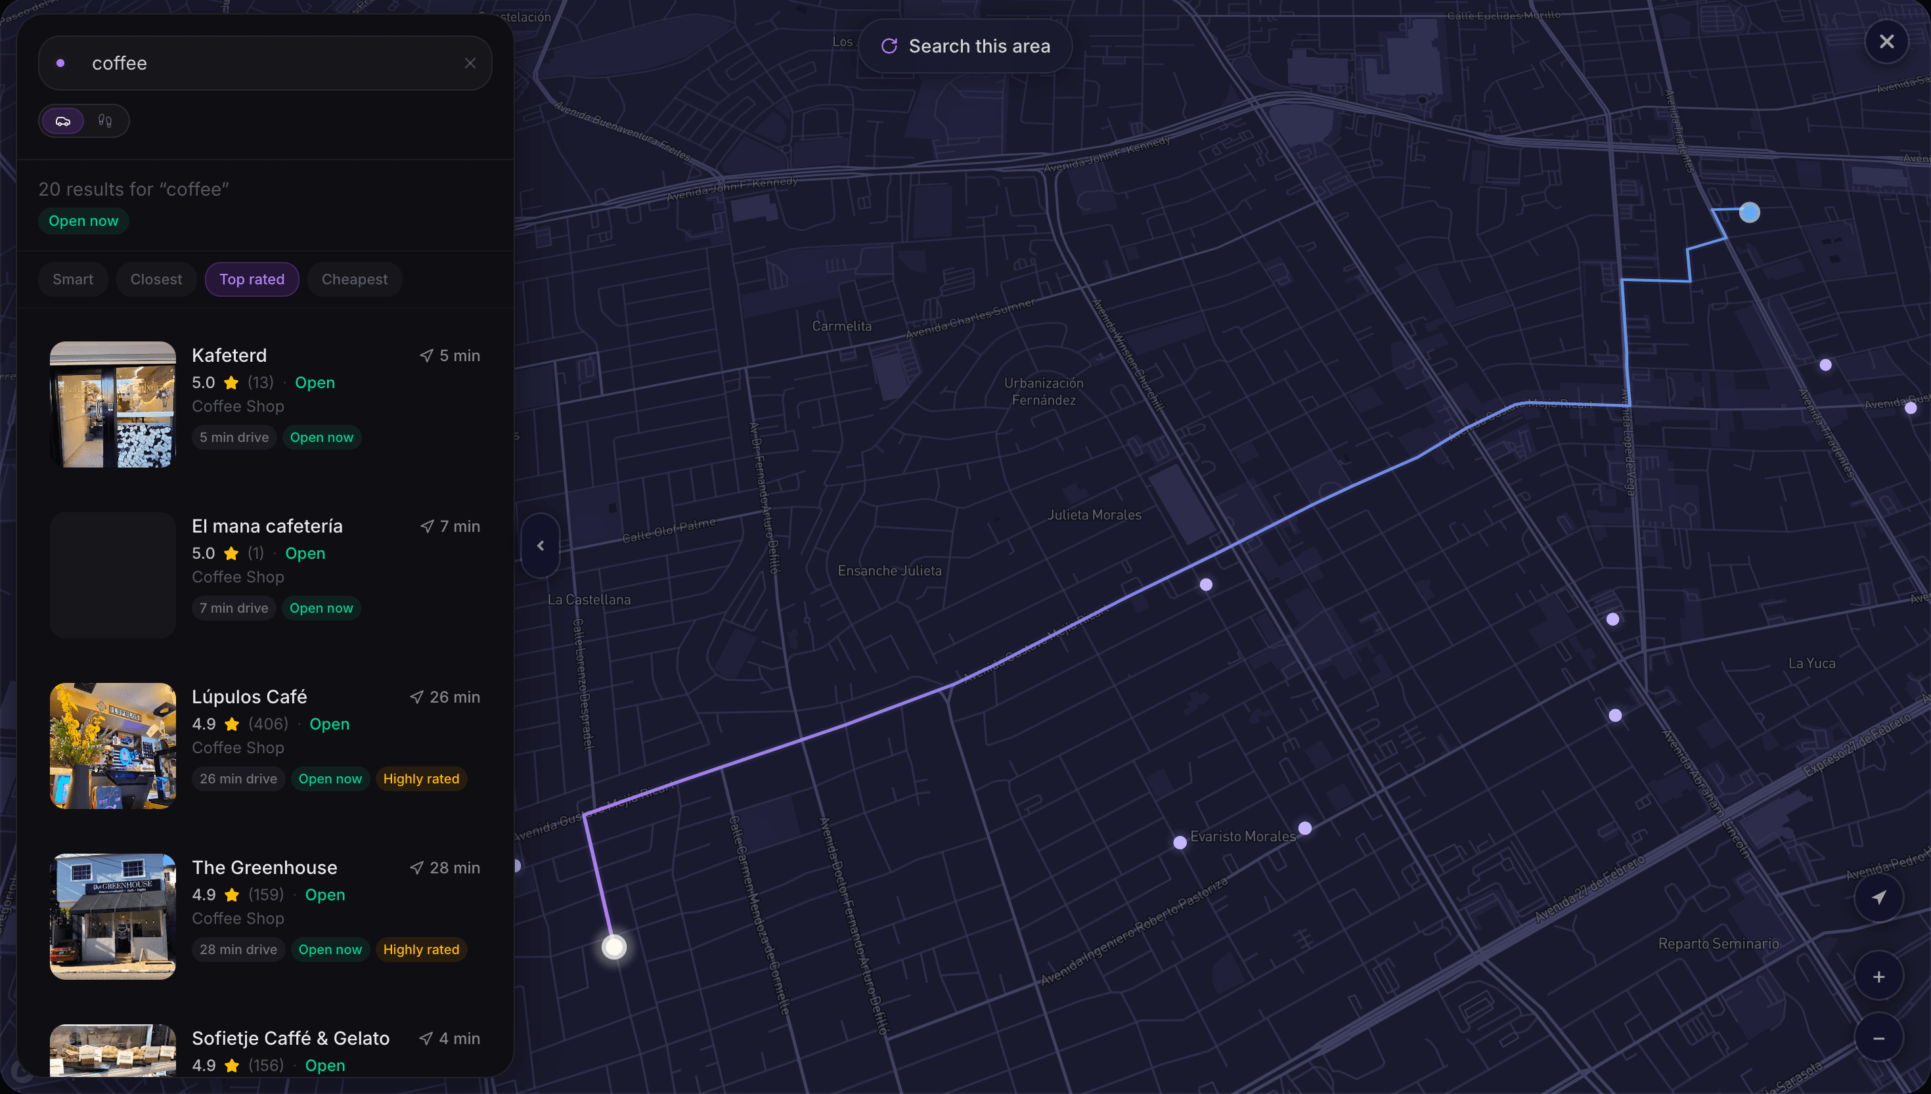The height and width of the screenshot is (1094, 1931).
Task: Click the purple dot color swatch in search bar
Action: (x=60, y=63)
